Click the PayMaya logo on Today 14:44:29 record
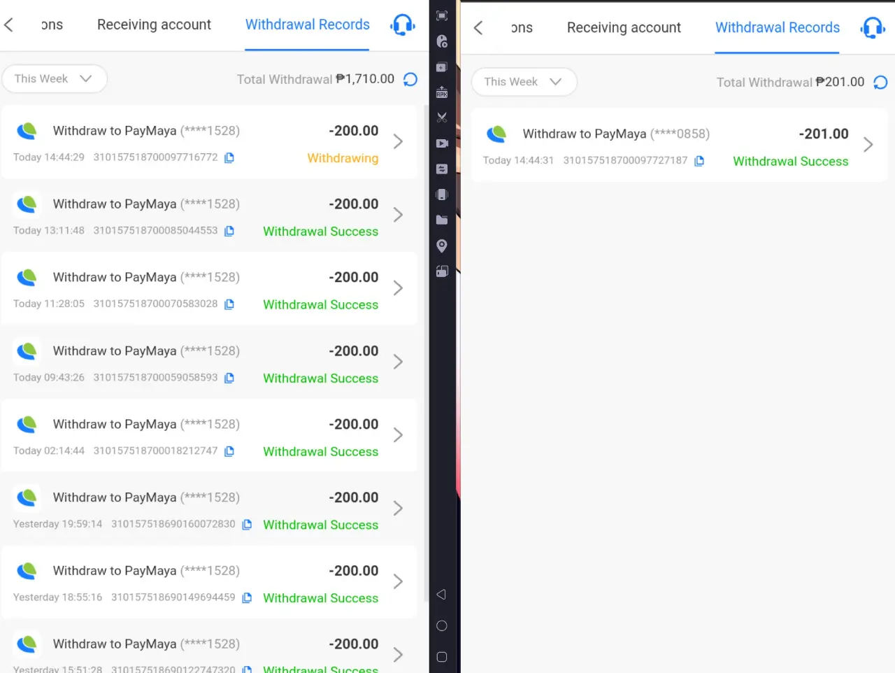 [x=27, y=131]
